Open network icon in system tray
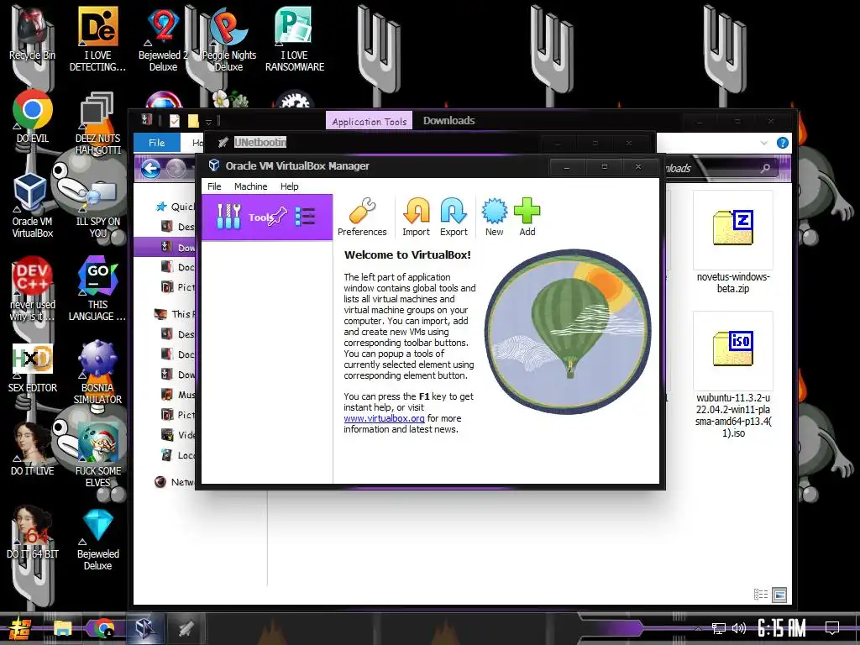 (x=719, y=628)
